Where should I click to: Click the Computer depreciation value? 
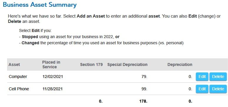[x=190, y=77]
